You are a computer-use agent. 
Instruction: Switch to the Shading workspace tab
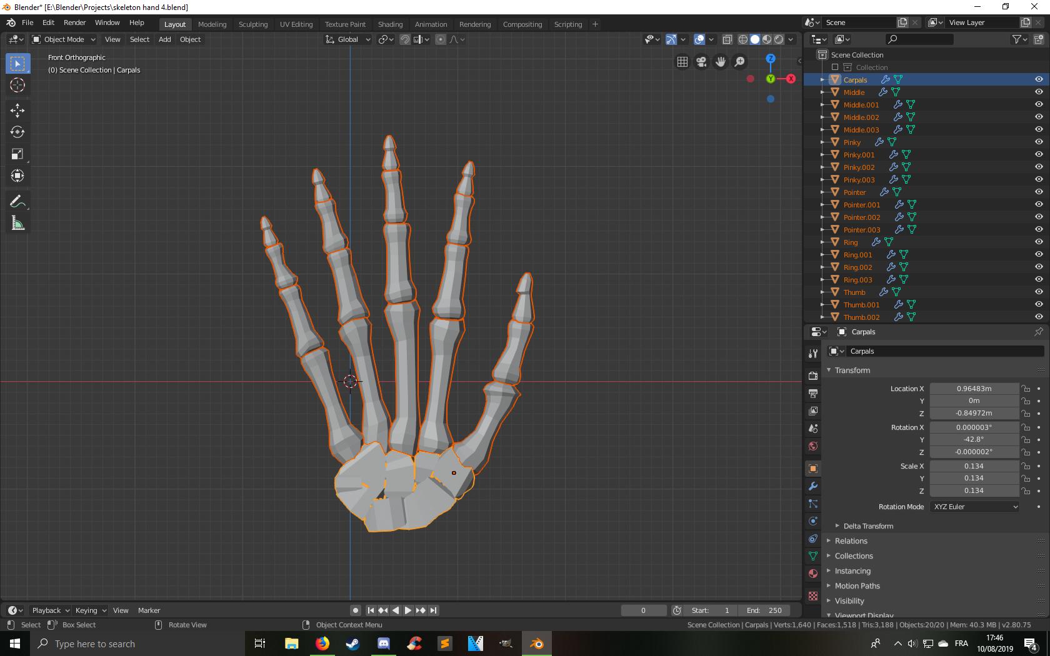(x=390, y=24)
